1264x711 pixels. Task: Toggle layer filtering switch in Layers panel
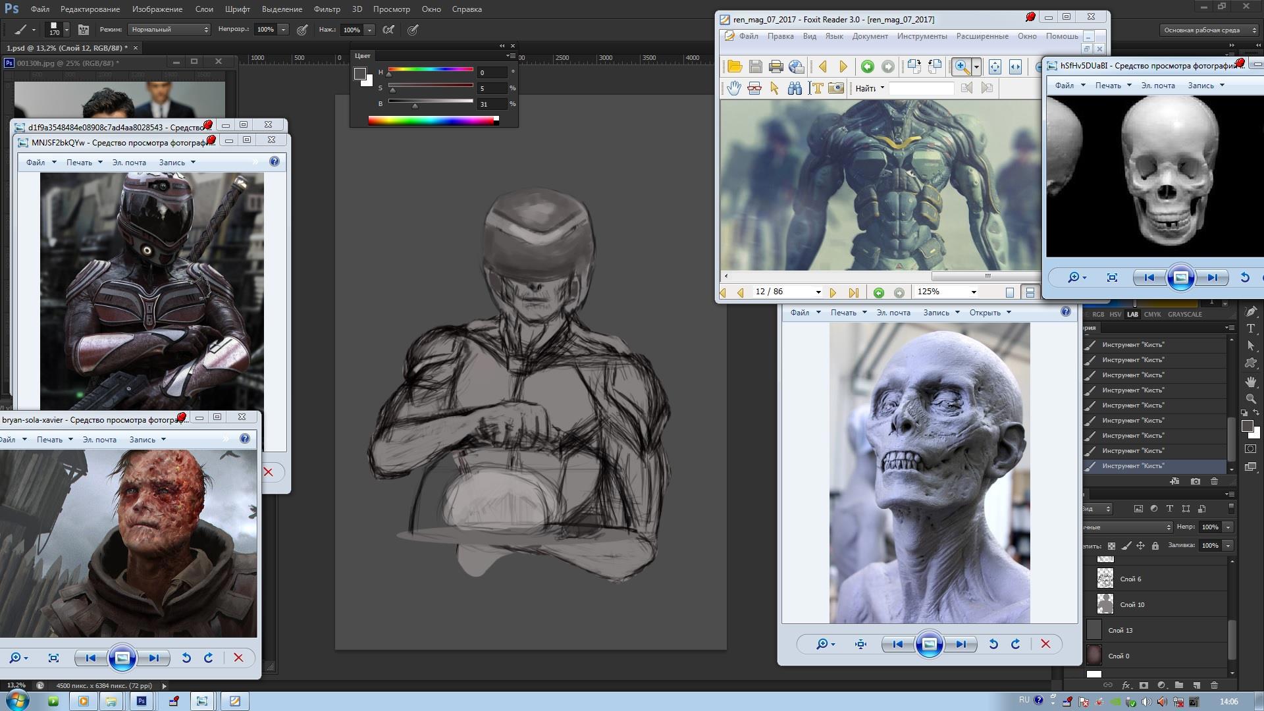[1231, 508]
